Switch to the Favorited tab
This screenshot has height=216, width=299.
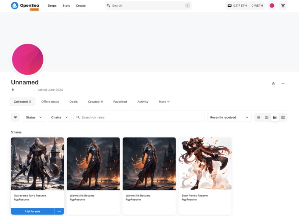(x=120, y=102)
